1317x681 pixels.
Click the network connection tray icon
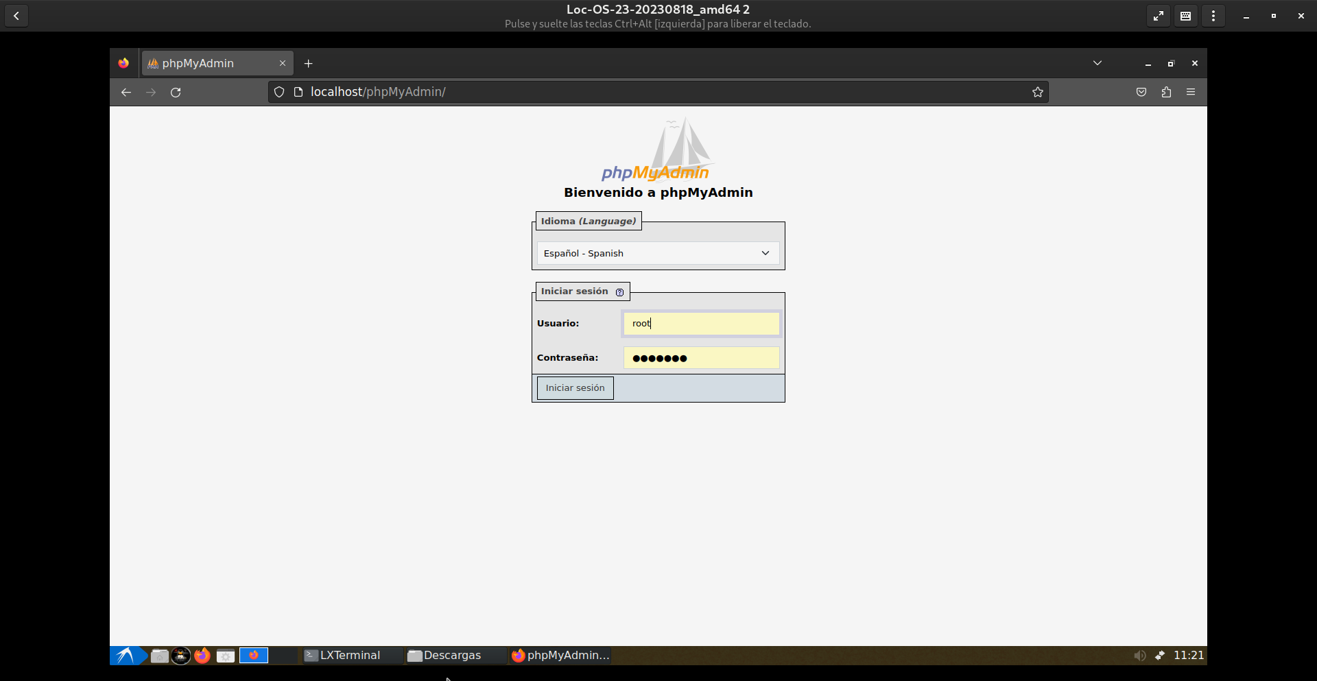(1160, 656)
